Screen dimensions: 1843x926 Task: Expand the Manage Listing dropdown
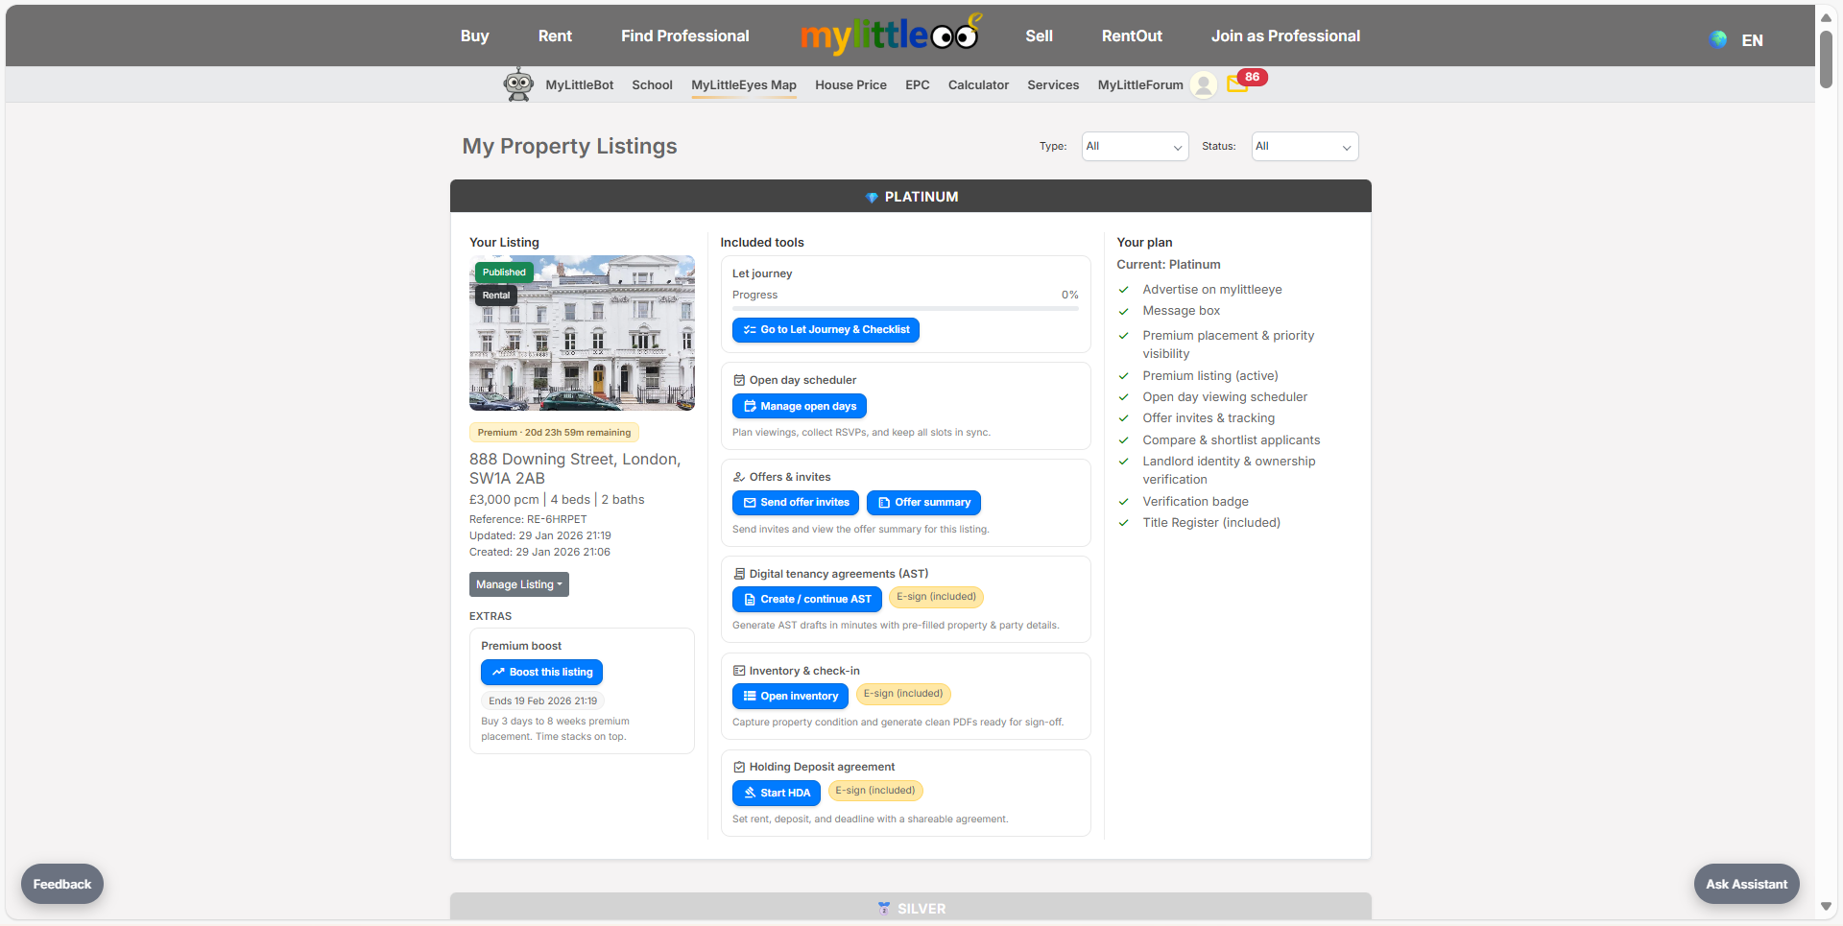[518, 584]
